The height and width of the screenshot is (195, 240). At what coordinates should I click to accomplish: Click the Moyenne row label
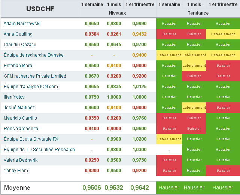click(x=17, y=187)
